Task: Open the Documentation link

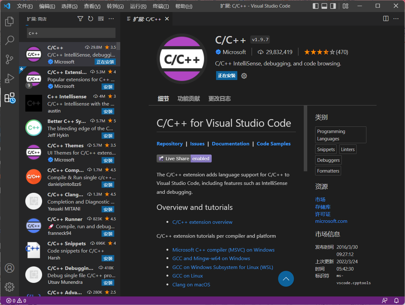Action: pos(231,143)
